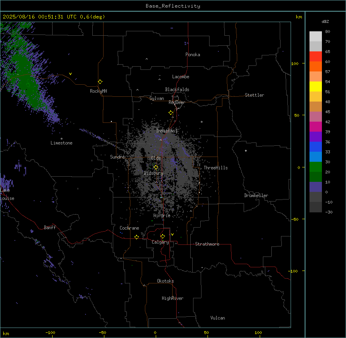Click the royal blue 33-36 dBZ swatch
This screenshot has width=346, height=338.
click(315, 147)
